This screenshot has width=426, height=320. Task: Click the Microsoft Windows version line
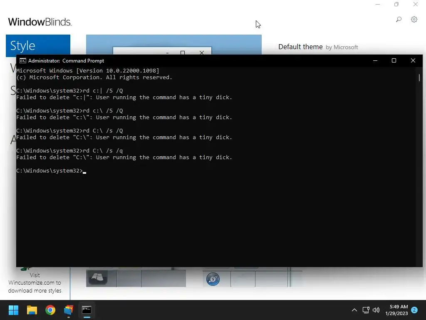(x=88, y=71)
